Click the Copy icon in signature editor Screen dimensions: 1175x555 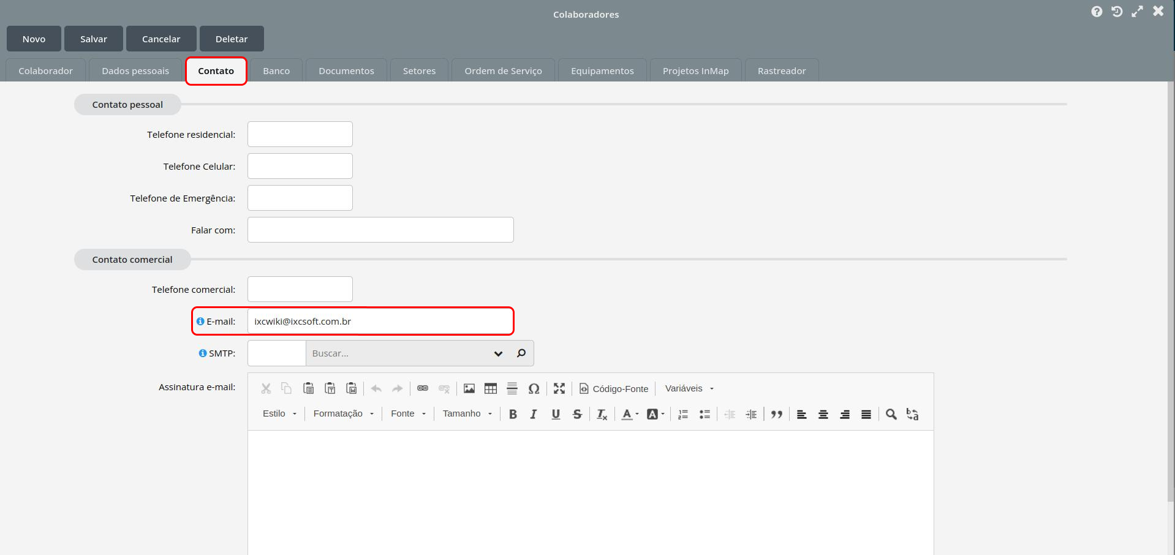tap(286, 388)
